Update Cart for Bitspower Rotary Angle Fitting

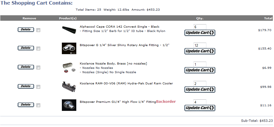[x=200, y=51]
